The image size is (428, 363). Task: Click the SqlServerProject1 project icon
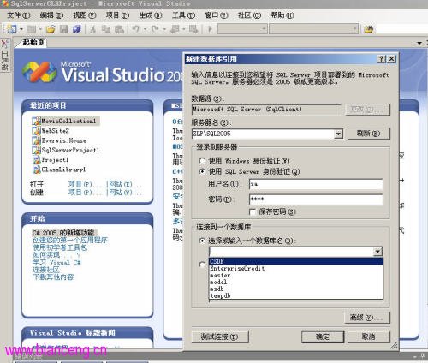pyautogui.click(x=36, y=150)
